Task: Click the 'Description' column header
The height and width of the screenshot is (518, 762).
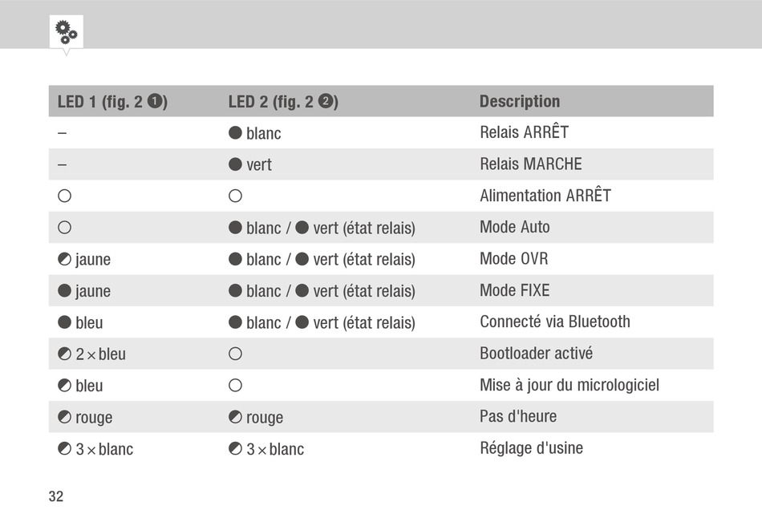Action: 520,101
